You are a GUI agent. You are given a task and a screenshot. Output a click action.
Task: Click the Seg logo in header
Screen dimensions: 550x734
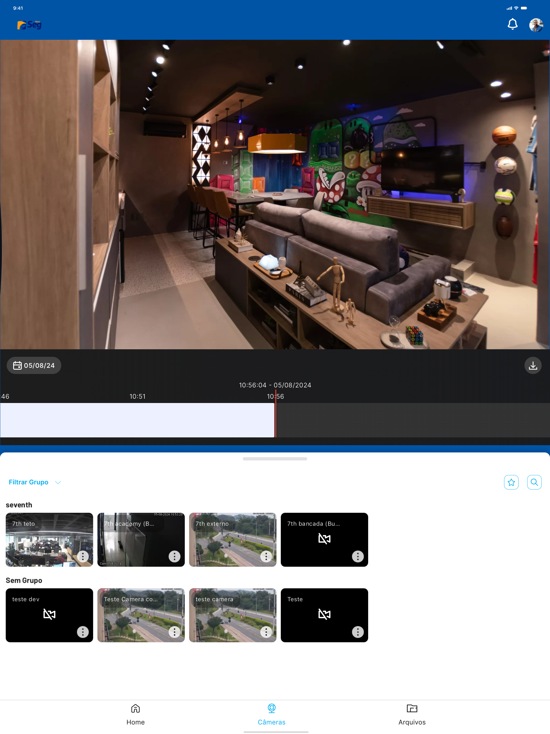pyautogui.click(x=29, y=25)
